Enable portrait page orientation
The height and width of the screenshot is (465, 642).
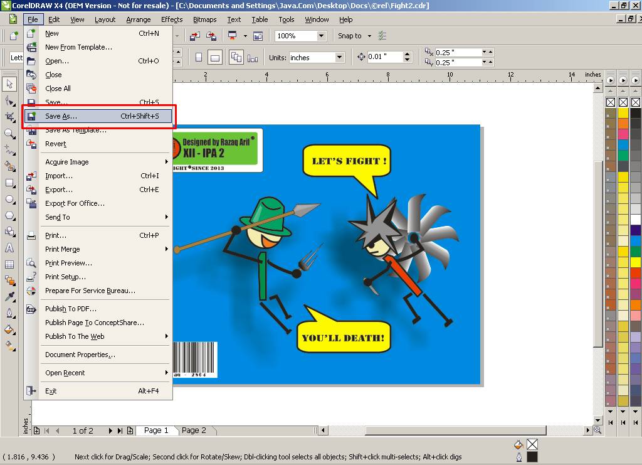click(x=199, y=57)
